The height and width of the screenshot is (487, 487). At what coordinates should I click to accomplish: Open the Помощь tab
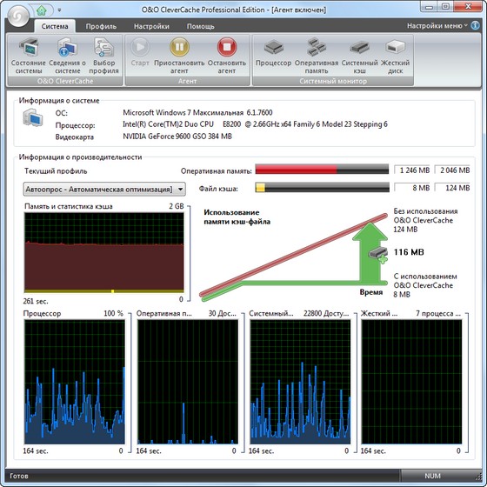pos(200,26)
